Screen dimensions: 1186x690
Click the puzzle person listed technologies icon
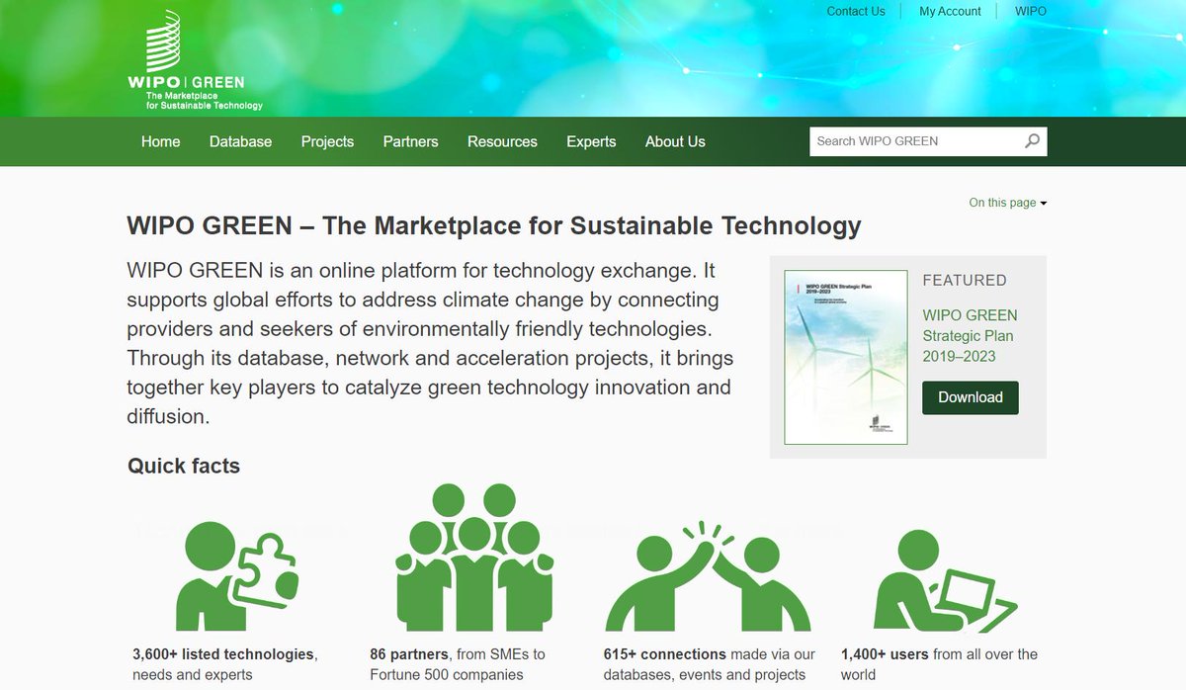point(237,574)
